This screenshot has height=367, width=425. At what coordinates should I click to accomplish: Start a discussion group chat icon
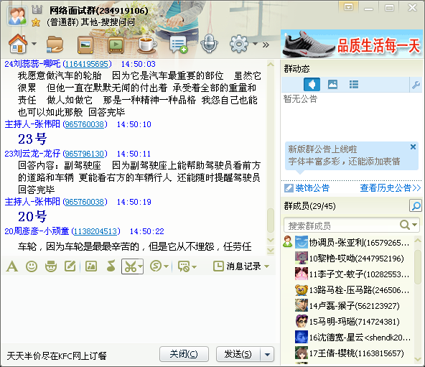pyautogui.click(x=178, y=45)
